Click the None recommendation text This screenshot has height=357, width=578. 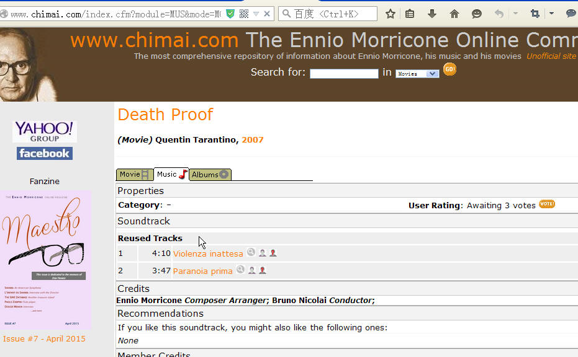[129, 341]
